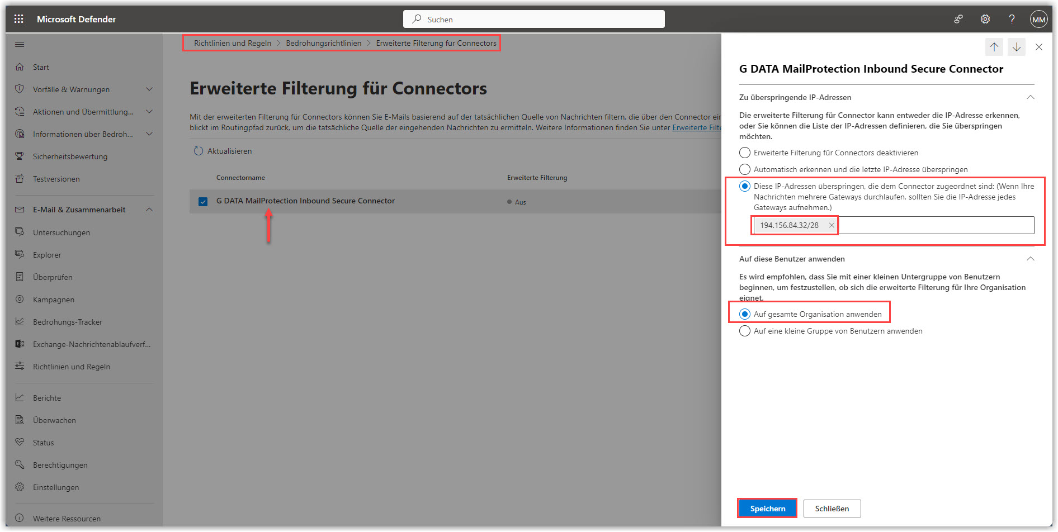The width and height of the screenshot is (1058, 532).
Task: Click the Start home icon
Action: (20, 67)
